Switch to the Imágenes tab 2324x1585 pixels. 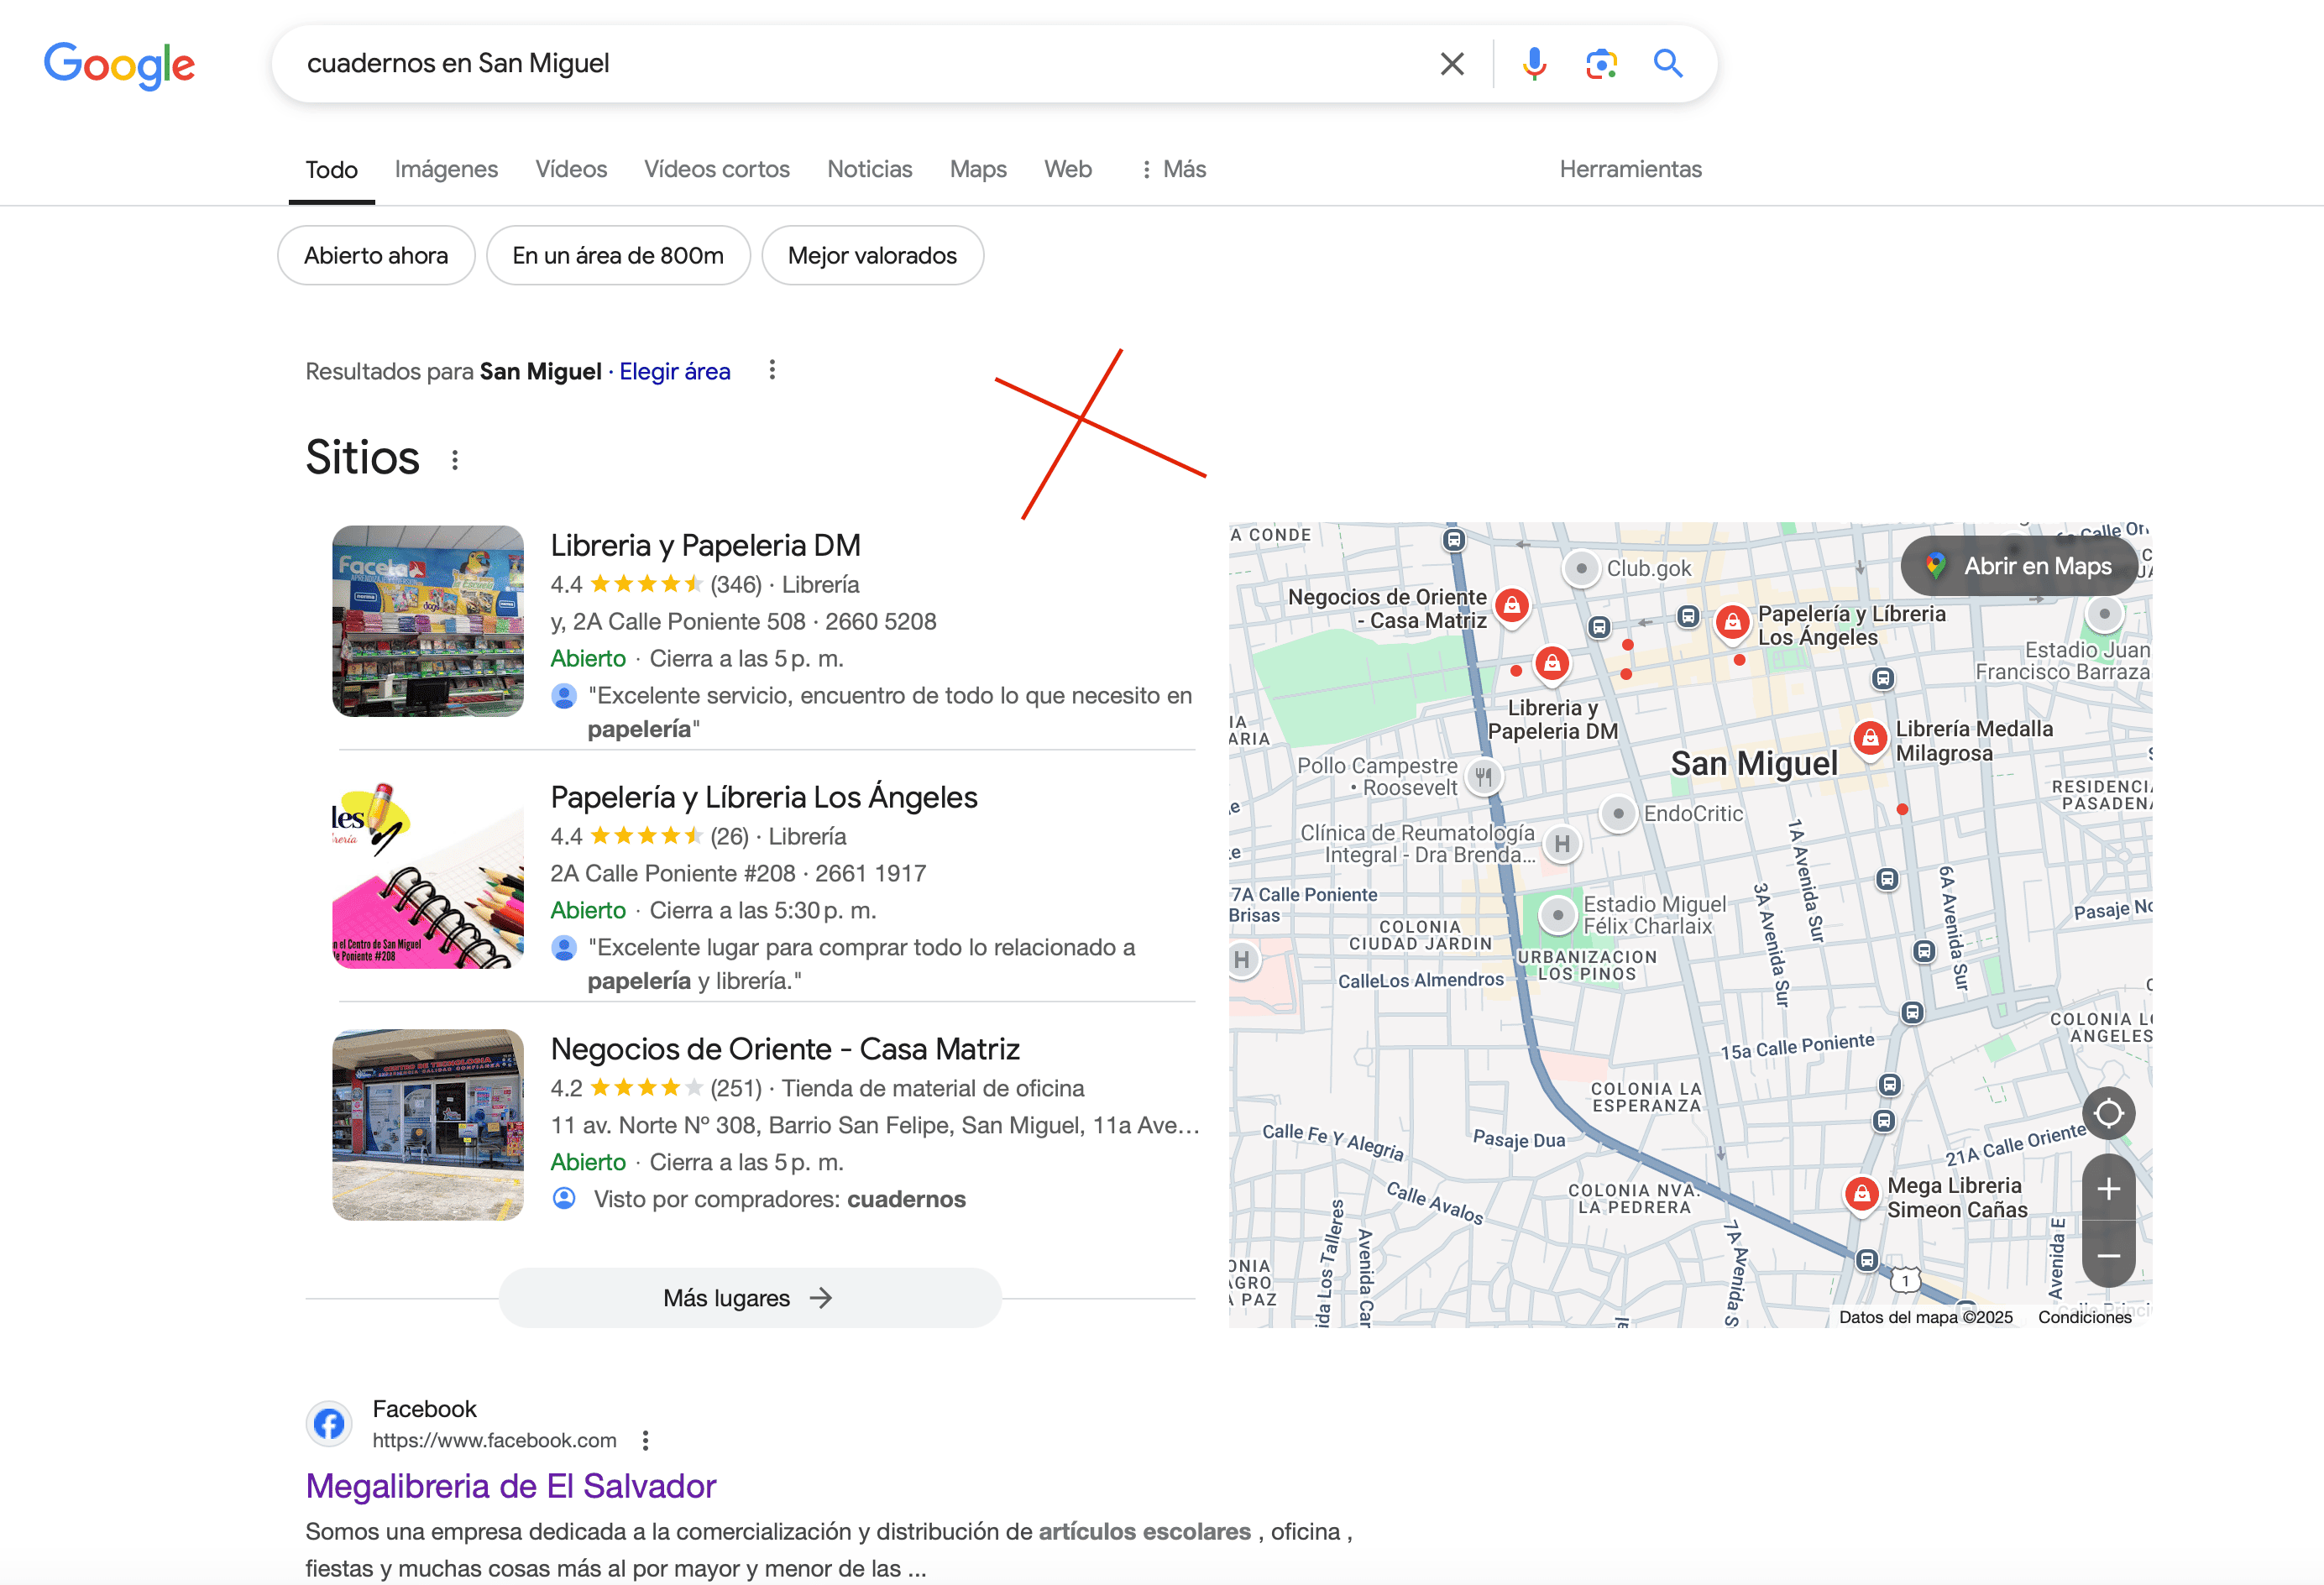[x=446, y=170]
